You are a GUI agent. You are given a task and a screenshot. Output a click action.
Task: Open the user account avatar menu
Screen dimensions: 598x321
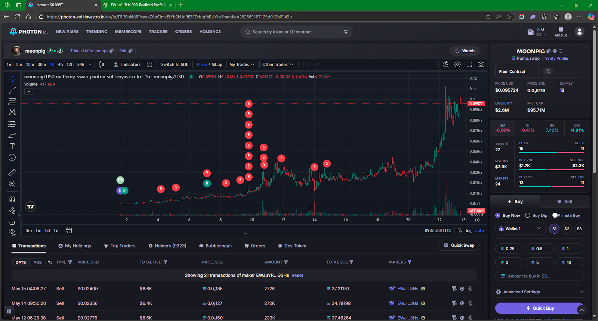pos(580,32)
